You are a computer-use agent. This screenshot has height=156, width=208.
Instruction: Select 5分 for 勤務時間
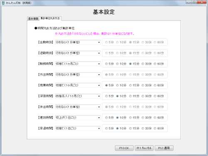[109, 64]
